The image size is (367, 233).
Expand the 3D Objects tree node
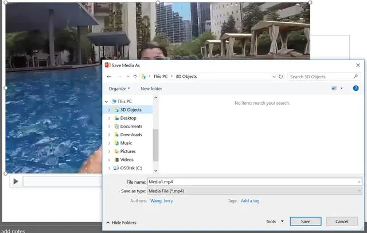(109, 109)
